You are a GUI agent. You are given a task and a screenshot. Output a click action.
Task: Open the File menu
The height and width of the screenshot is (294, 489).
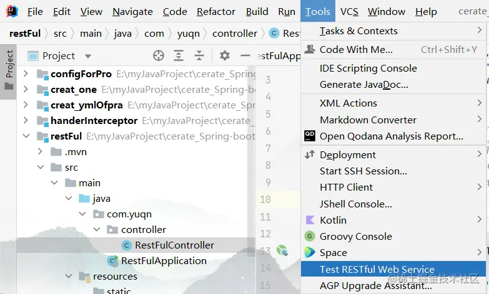(x=35, y=11)
